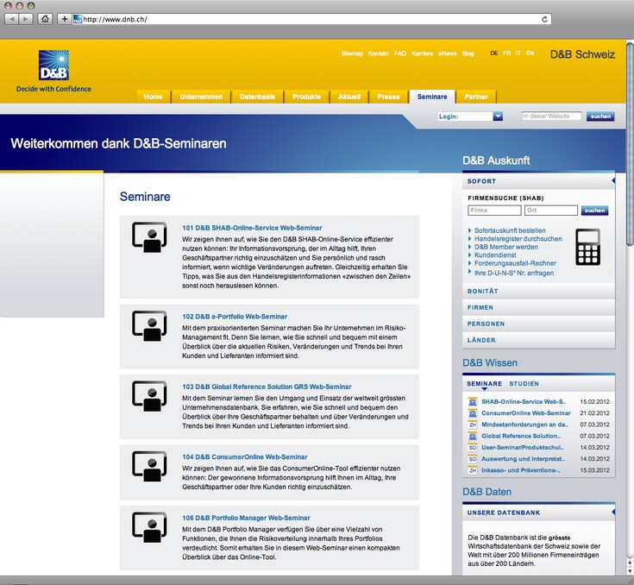The width and height of the screenshot is (634, 585).
Task: Click the icon next to SHAB-Online-Service Web-S..
Action: click(x=473, y=402)
